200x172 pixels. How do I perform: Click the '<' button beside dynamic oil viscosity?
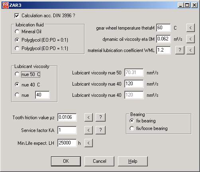[190, 39]
